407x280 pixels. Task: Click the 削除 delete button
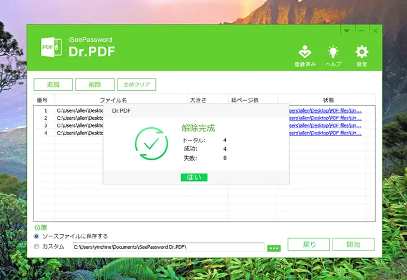94,85
